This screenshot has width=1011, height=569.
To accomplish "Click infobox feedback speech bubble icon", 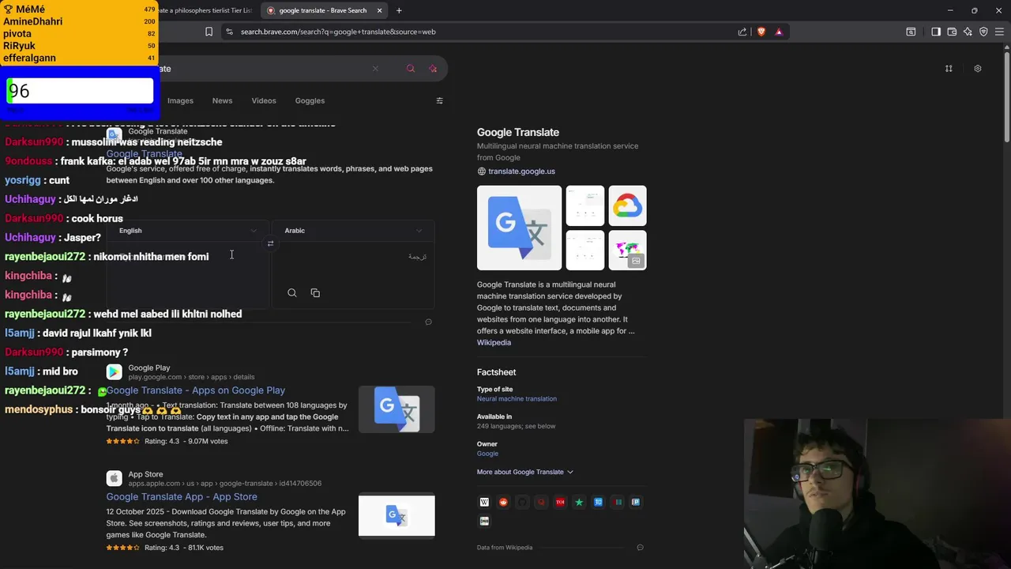I will tap(640, 547).
